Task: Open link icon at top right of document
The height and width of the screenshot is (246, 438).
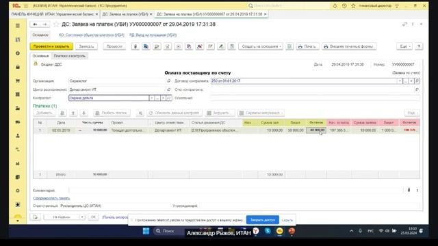Action: 404,25
